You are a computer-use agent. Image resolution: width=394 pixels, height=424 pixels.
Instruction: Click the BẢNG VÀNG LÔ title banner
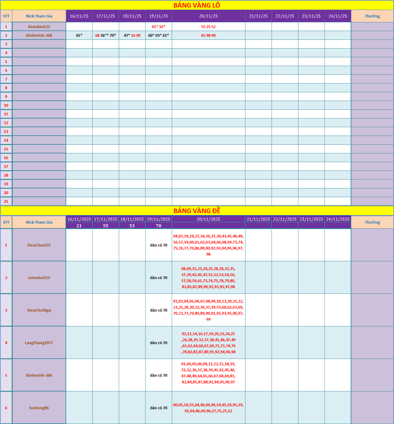pyautogui.click(x=197, y=5)
